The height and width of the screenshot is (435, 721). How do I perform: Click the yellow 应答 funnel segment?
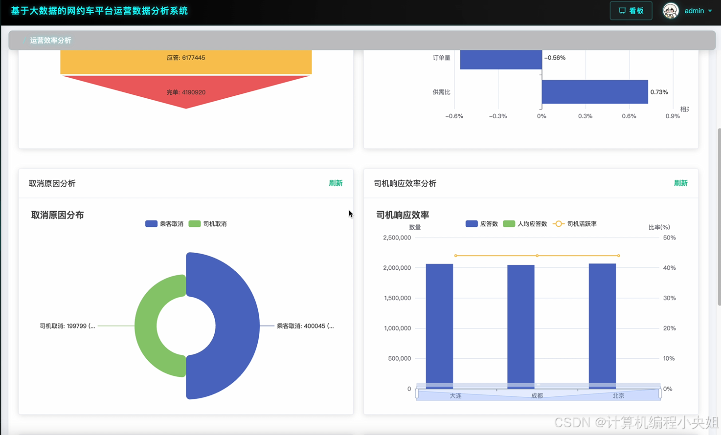186,62
